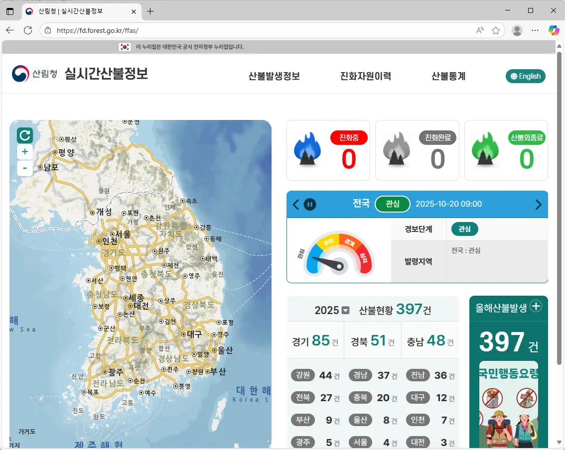The image size is (565, 450).
Task: Click the browser address bar
Action: pos(259,30)
